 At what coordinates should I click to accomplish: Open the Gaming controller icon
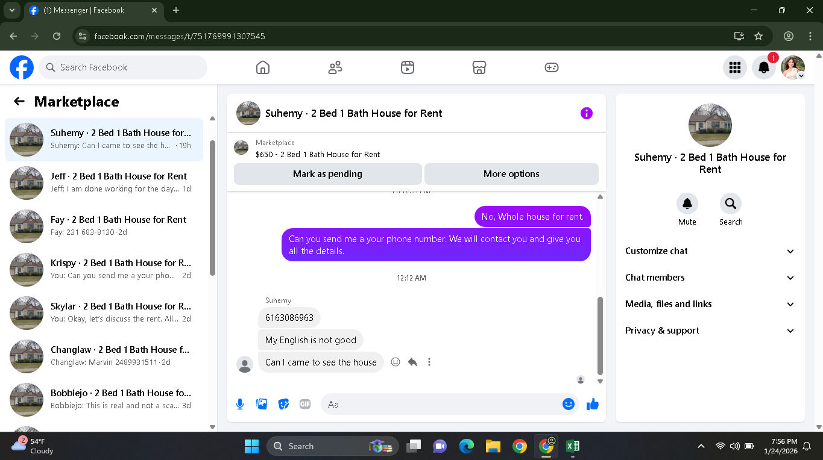552,67
